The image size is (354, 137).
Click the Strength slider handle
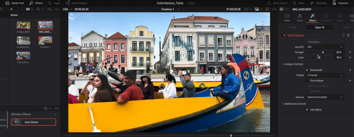[323, 52]
